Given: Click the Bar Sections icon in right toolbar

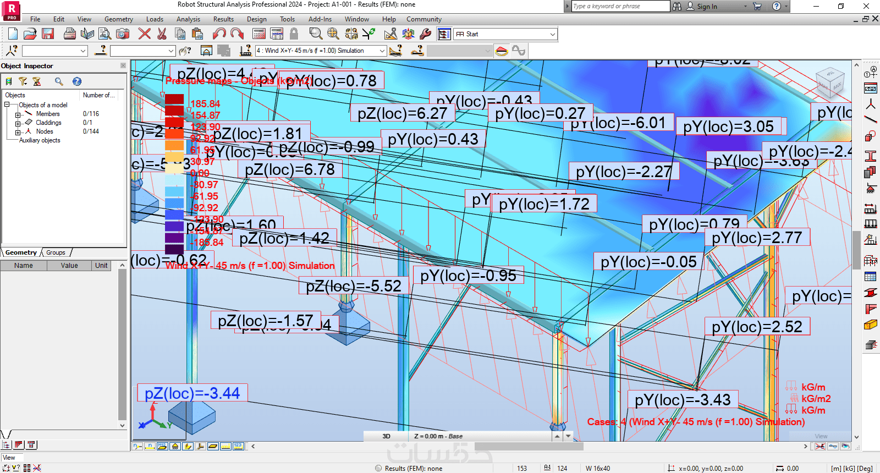Looking at the screenshot, I should pos(870,156).
